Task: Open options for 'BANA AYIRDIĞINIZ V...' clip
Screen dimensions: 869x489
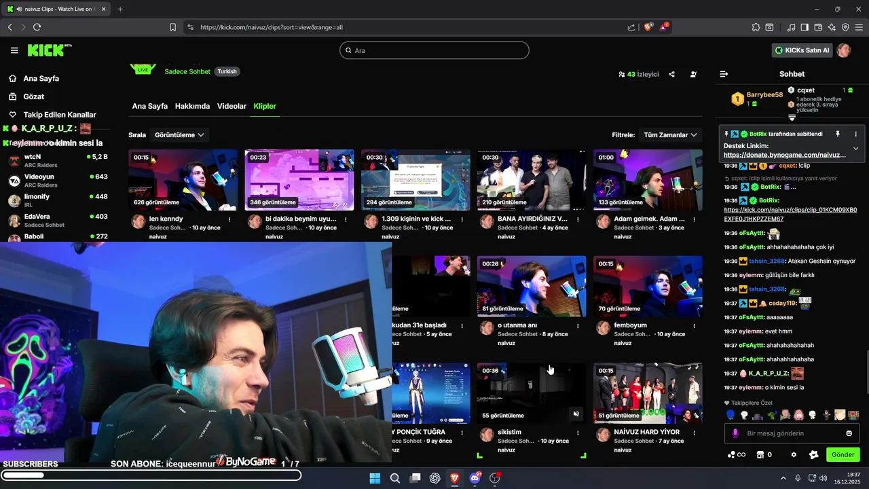Action: tap(578, 219)
